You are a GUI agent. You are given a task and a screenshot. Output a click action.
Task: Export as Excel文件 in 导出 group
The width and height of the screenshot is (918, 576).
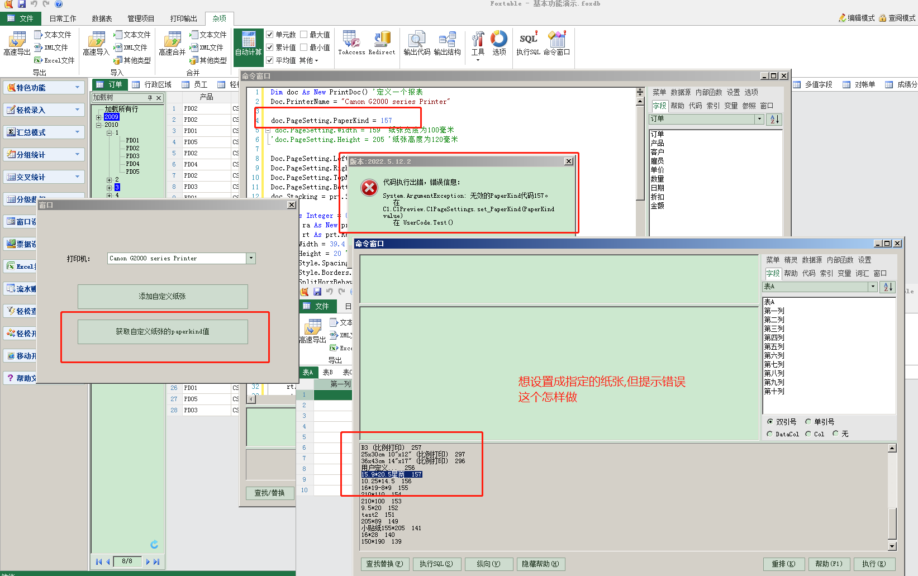54,60
